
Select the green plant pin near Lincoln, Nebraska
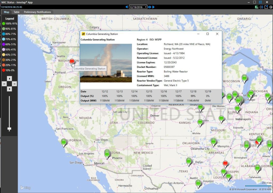(x=200, y=107)
